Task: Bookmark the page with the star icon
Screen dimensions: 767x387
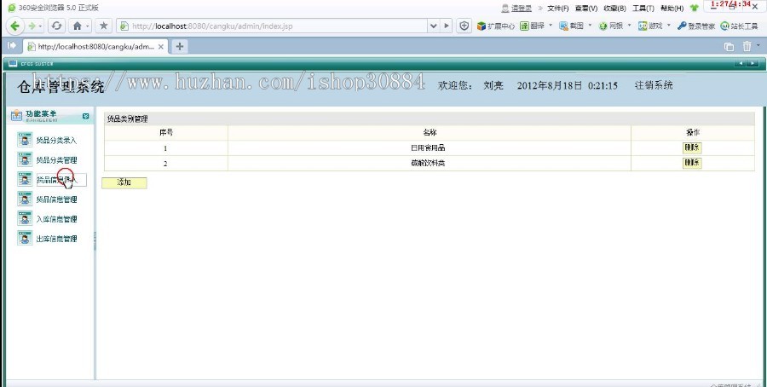Action: [103, 26]
